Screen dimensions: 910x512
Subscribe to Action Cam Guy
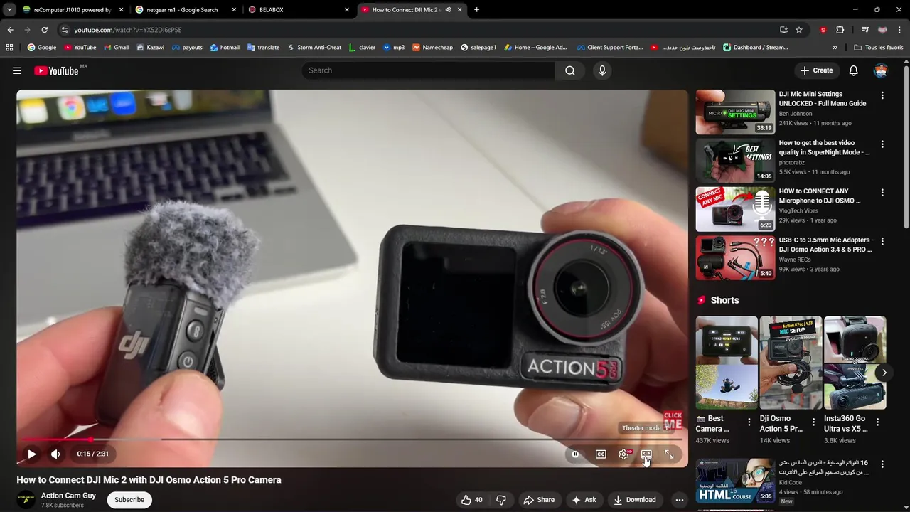(x=129, y=500)
